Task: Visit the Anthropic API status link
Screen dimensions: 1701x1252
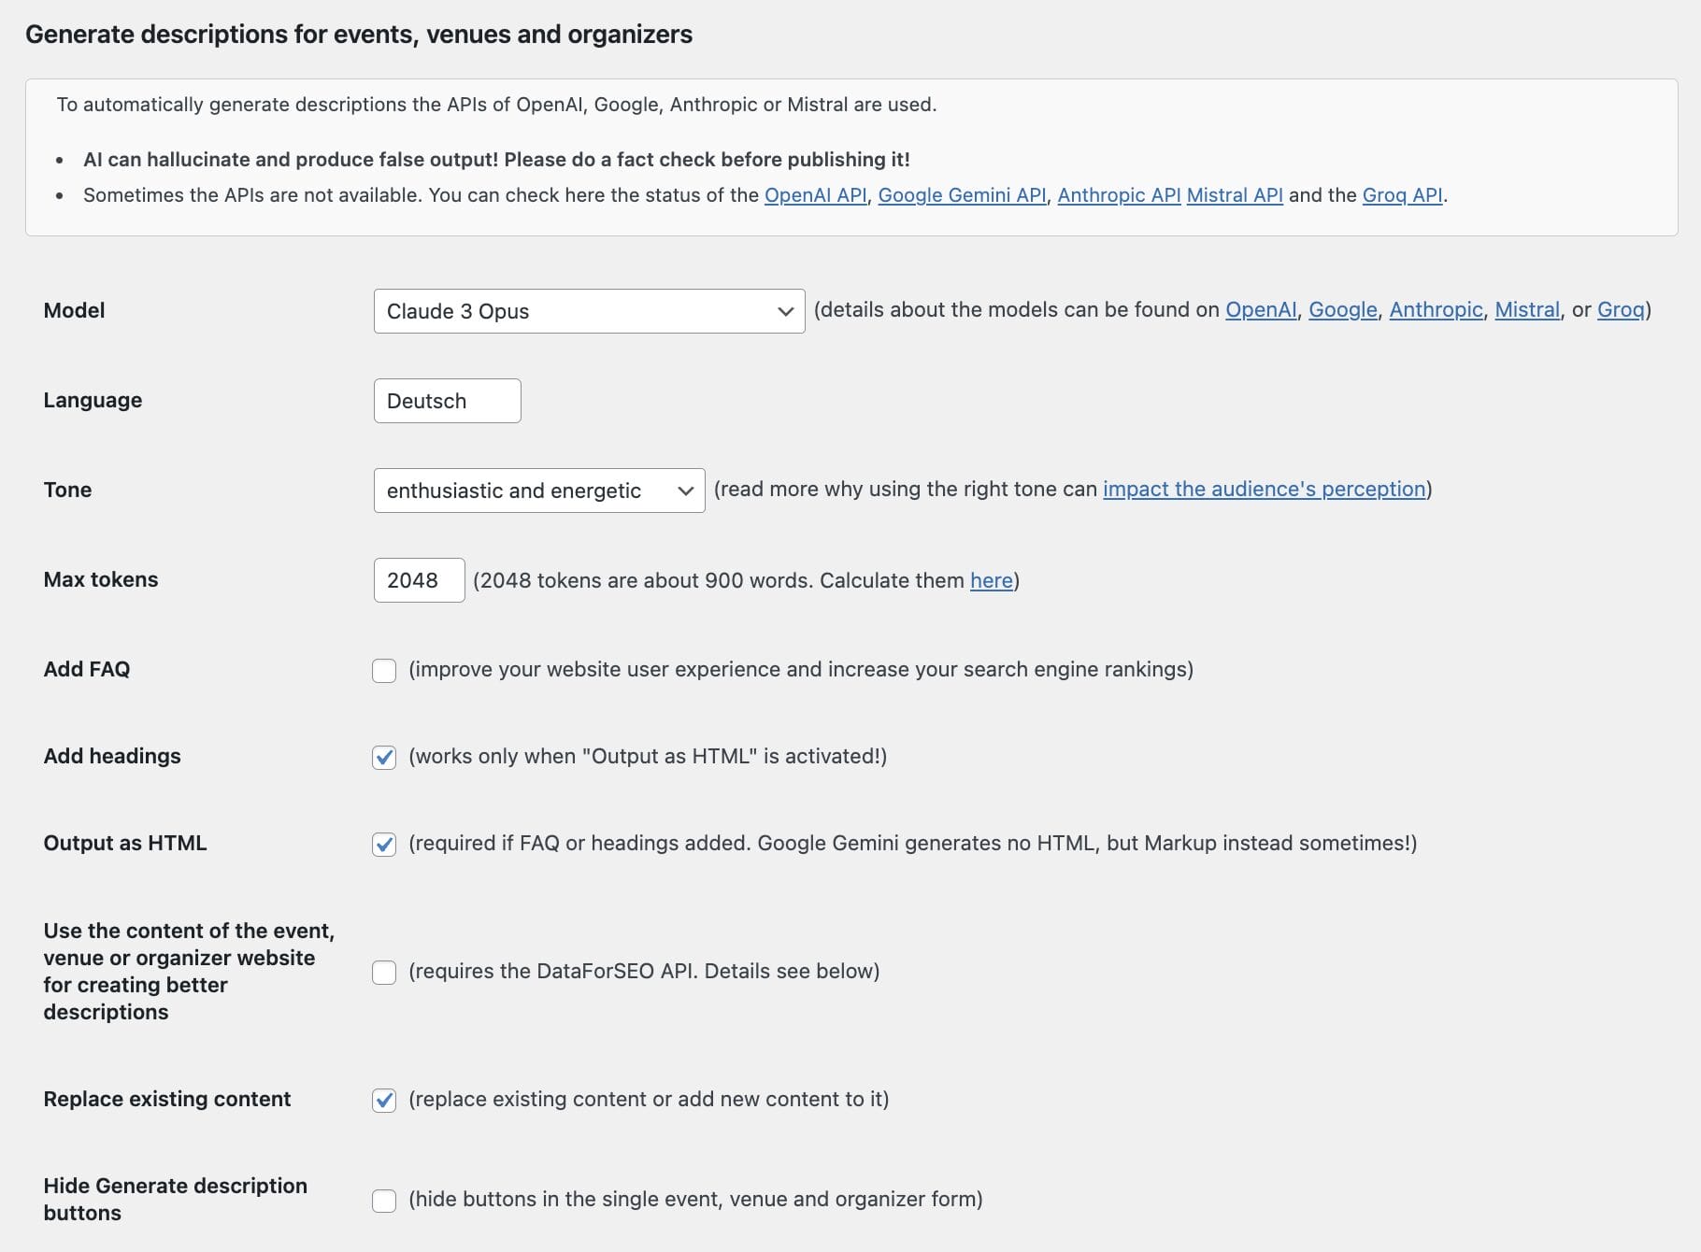Action: [1119, 195]
